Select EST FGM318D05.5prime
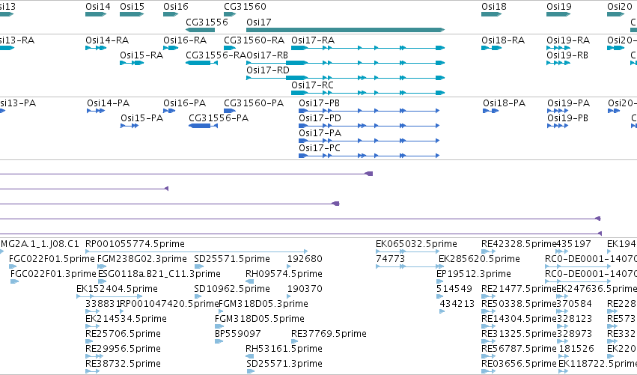The height and width of the screenshot is (375, 637). pos(260,319)
